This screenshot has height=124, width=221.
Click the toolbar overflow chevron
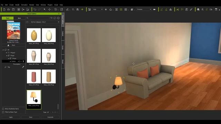tap(220, 10)
